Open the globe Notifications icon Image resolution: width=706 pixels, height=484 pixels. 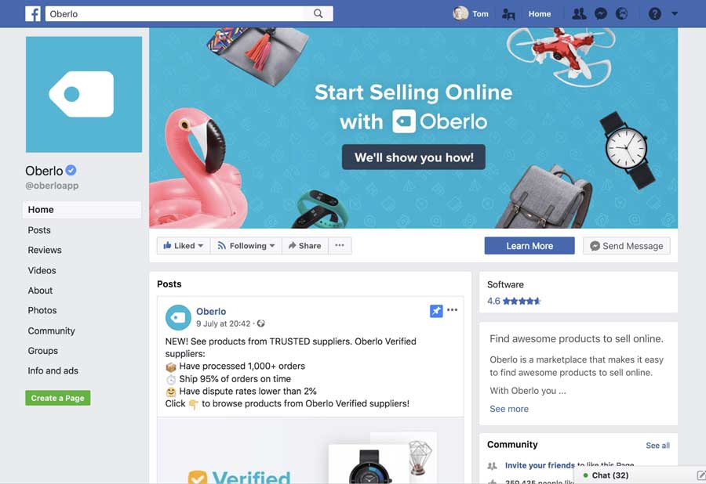coord(622,14)
